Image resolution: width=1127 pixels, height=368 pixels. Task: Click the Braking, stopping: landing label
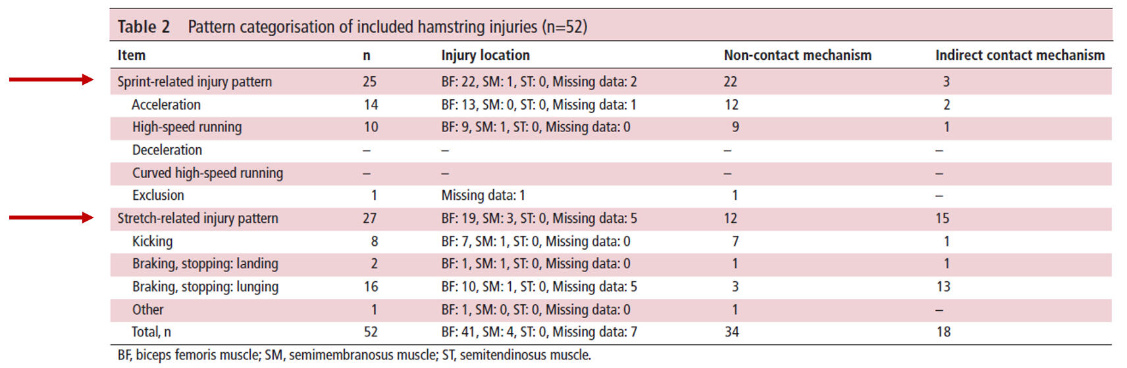(205, 264)
